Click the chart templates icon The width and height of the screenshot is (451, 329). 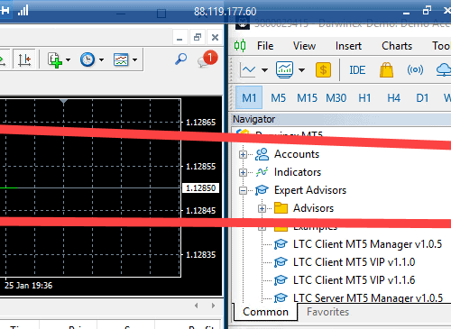[121, 59]
